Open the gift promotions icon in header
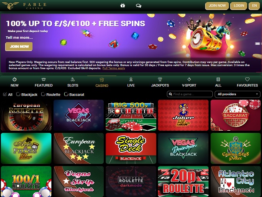Screen dimensions: 262x197 pos(123,6)
